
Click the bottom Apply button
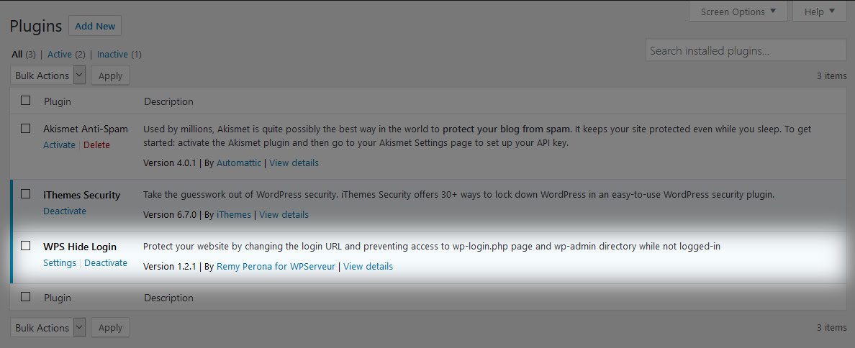click(x=110, y=328)
